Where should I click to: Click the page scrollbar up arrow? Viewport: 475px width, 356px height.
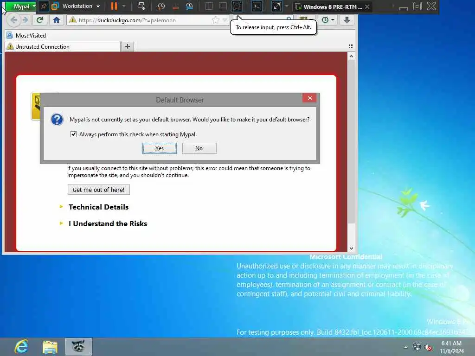[x=351, y=56]
